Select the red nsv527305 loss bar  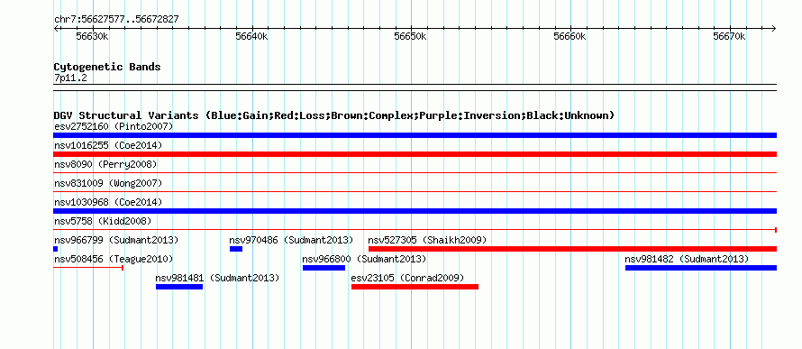pos(573,249)
